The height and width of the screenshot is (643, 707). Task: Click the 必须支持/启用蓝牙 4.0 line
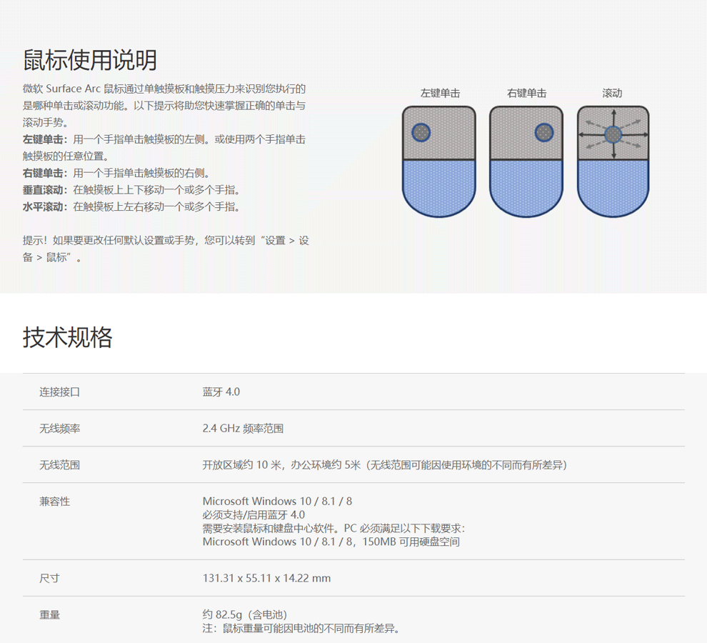pyautogui.click(x=254, y=515)
